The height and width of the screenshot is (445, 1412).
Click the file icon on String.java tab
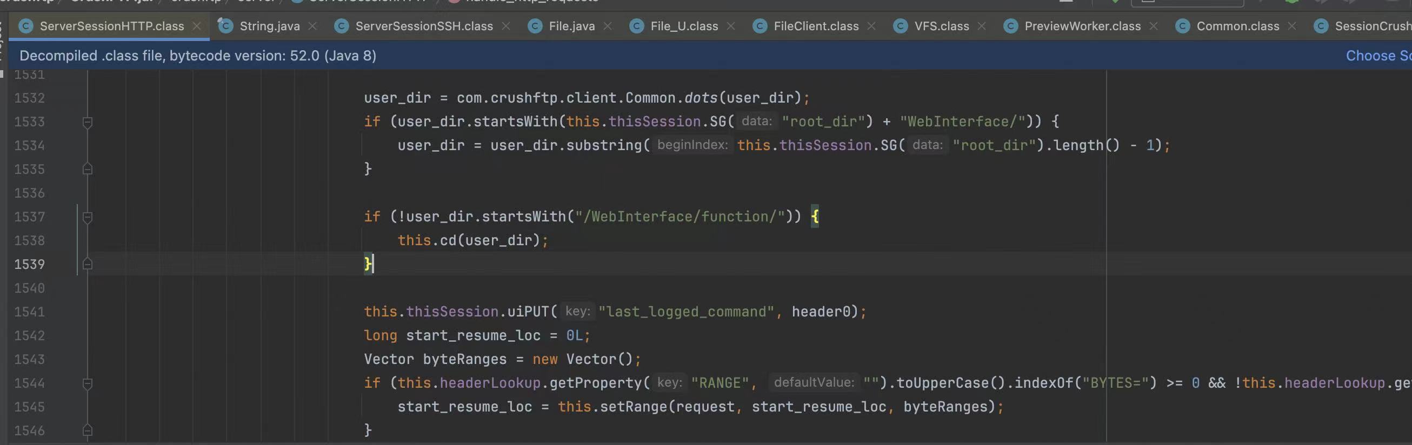(225, 26)
